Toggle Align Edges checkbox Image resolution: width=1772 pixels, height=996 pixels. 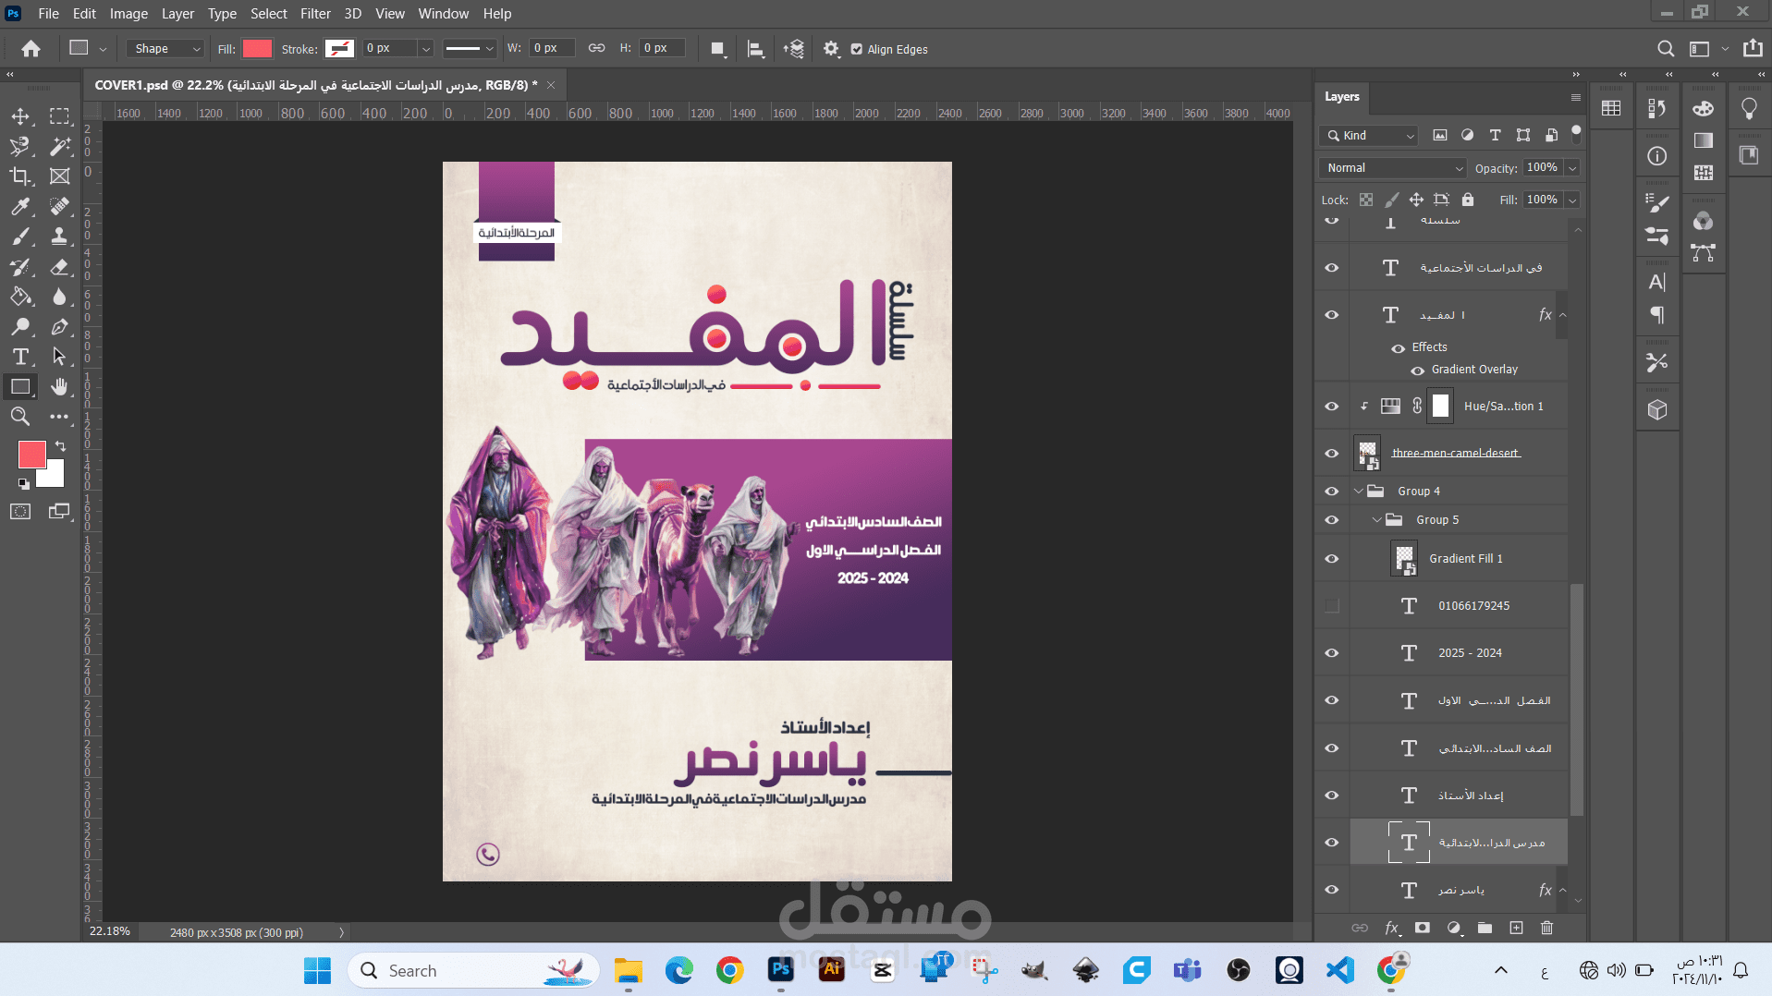[857, 49]
